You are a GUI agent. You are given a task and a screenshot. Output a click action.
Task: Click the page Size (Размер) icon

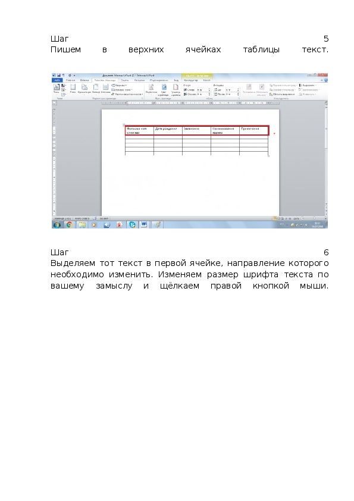tap(96, 89)
